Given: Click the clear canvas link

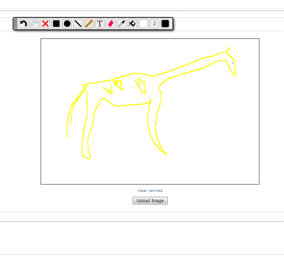Looking at the screenshot, I should [150, 190].
